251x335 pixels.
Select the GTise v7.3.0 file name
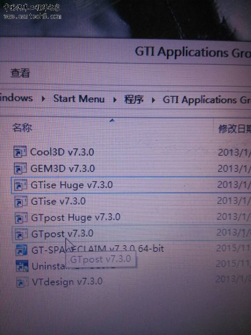[58, 201]
